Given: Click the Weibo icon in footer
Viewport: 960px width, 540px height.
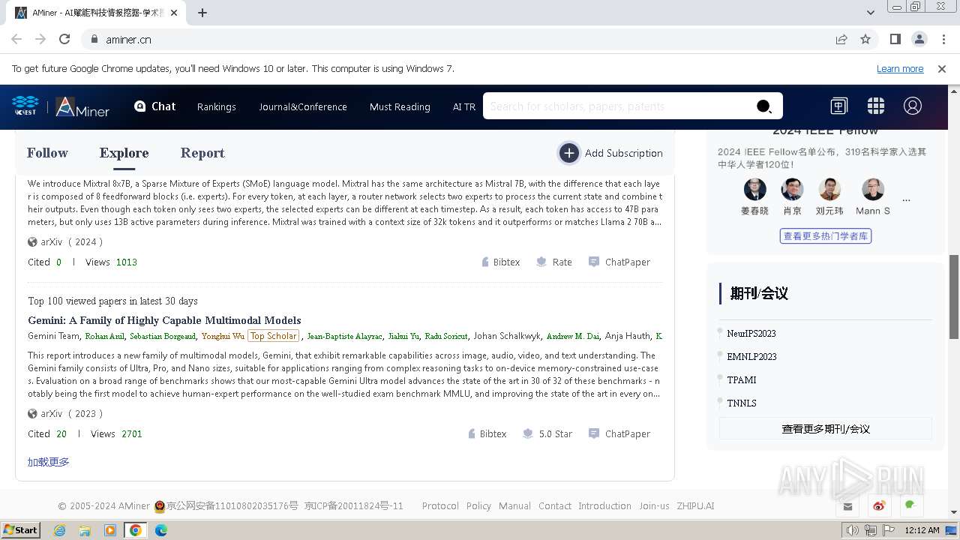Looking at the screenshot, I should [x=879, y=506].
